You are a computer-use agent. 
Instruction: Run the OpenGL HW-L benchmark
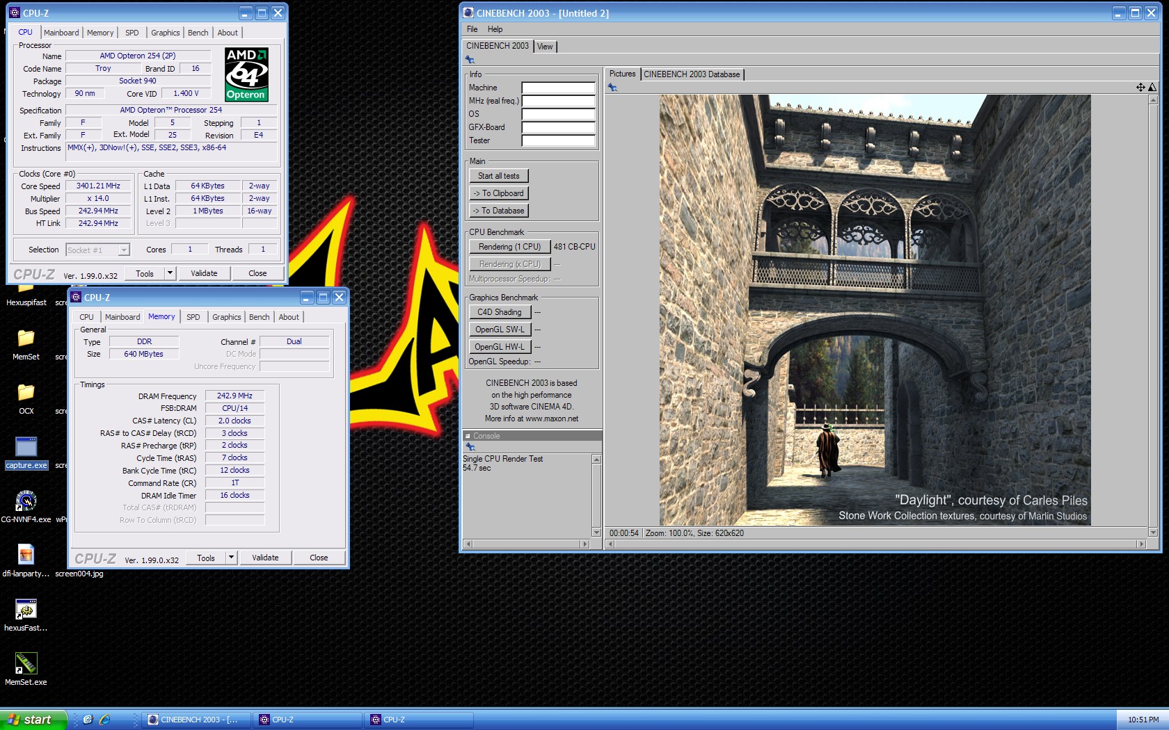click(500, 347)
